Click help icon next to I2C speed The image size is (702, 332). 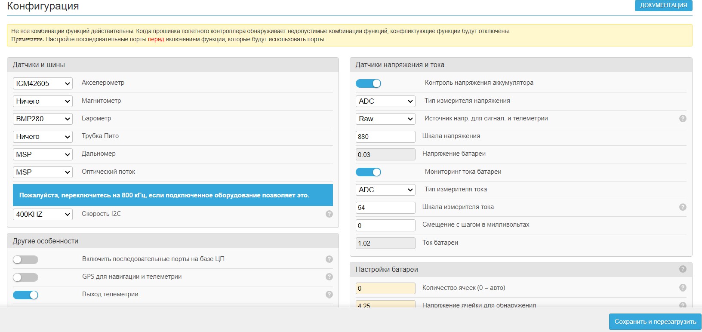click(x=329, y=214)
